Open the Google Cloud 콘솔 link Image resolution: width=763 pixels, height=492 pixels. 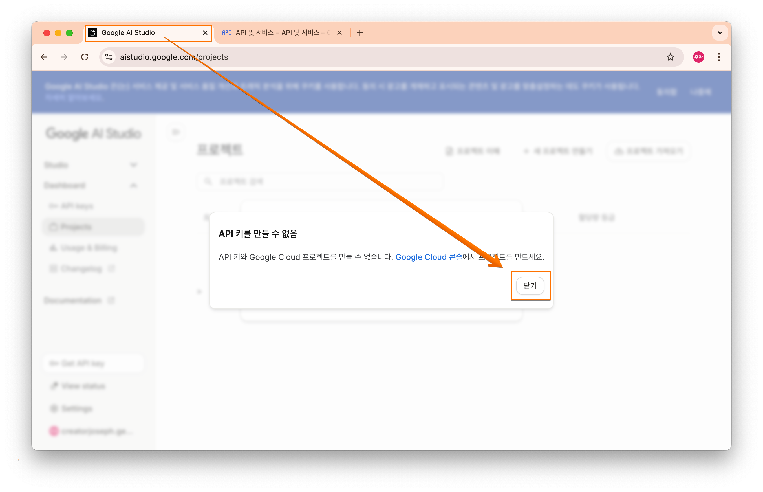pos(428,257)
